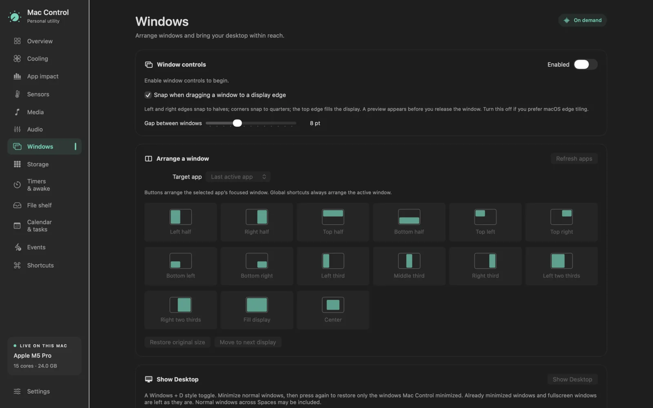The image size is (653, 408).
Task: Click Restore original size button
Action: pos(178,342)
